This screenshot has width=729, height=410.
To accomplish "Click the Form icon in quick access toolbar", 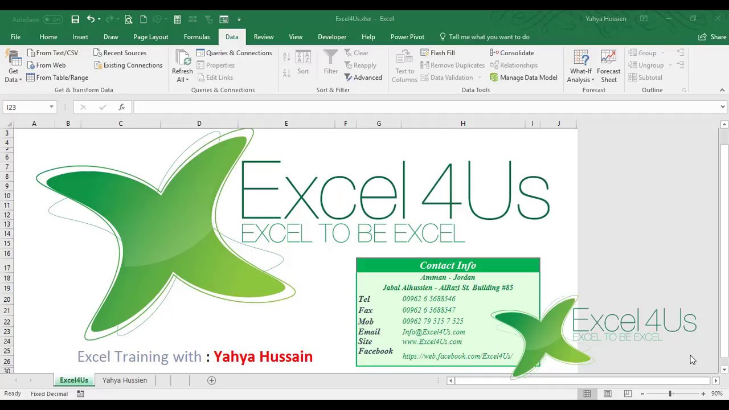I will [224, 19].
